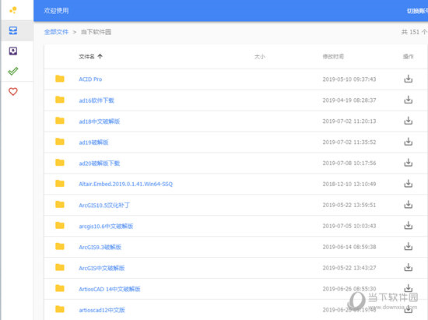The image size is (428, 320).
Task: Click timestamp 2019-07-05 10:03:43
Action: click(349, 226)
